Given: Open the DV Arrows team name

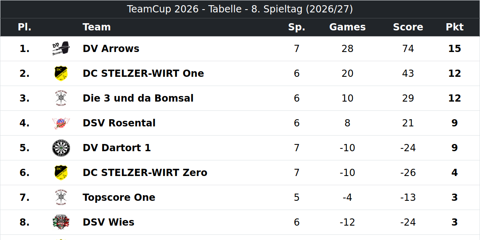Looking at the screenshot, I should point(111,49).
